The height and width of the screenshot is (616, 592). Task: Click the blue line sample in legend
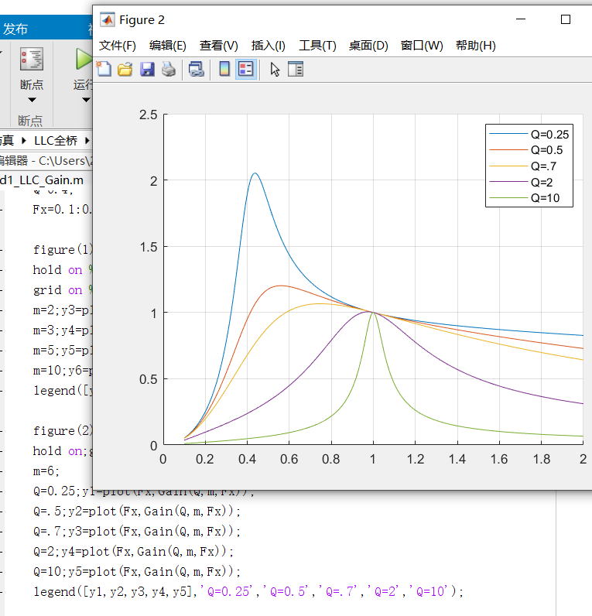point(508,134)
